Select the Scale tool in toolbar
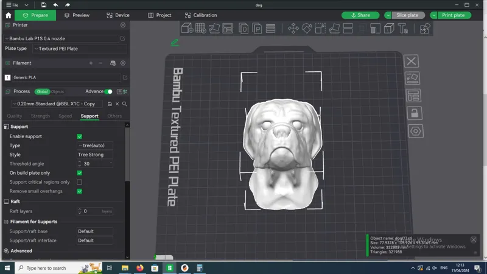 (x=320, y=28)
